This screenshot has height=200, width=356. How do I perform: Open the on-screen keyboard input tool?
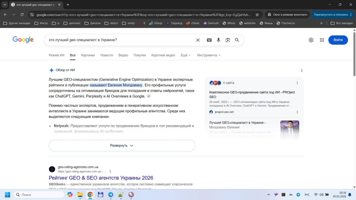coord(209,40)
